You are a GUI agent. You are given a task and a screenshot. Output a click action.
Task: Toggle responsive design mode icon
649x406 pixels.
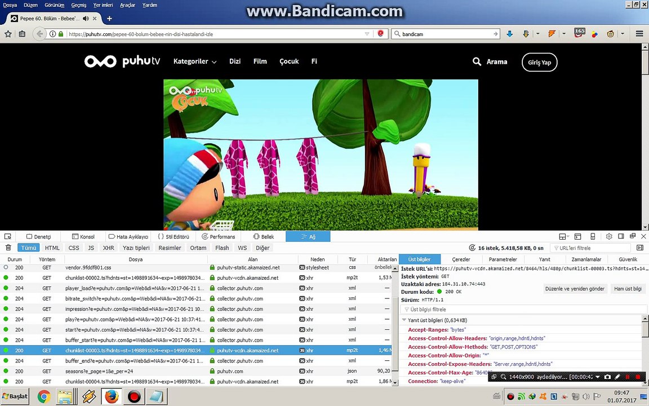coord(593,237)
